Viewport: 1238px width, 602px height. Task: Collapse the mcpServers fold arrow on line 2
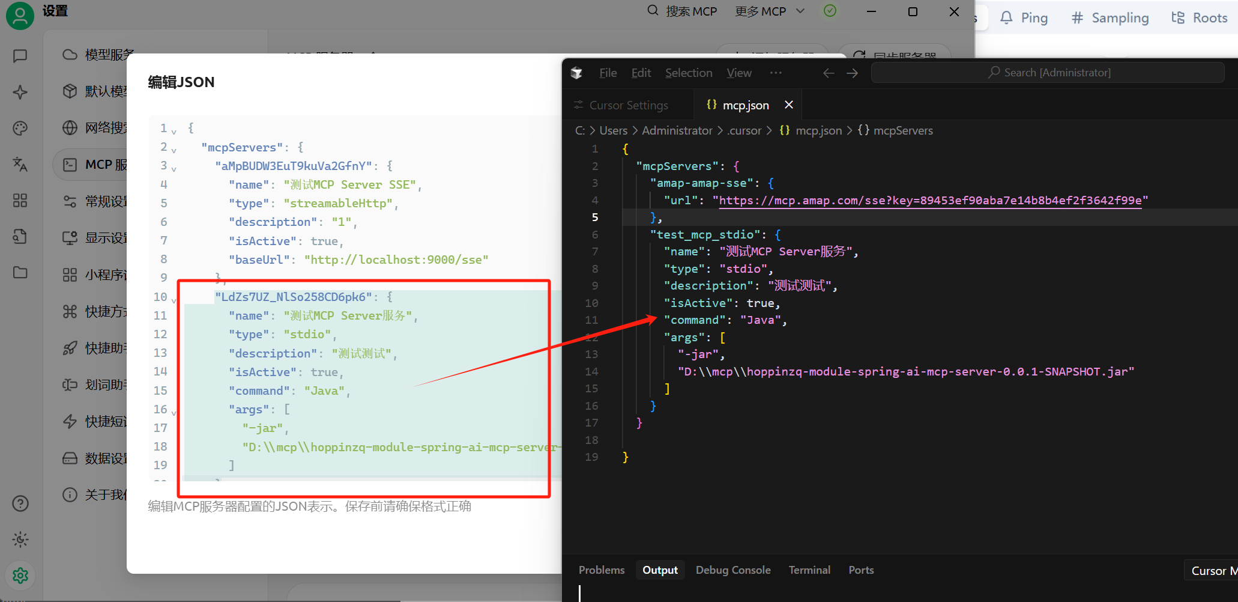(174, 150)
